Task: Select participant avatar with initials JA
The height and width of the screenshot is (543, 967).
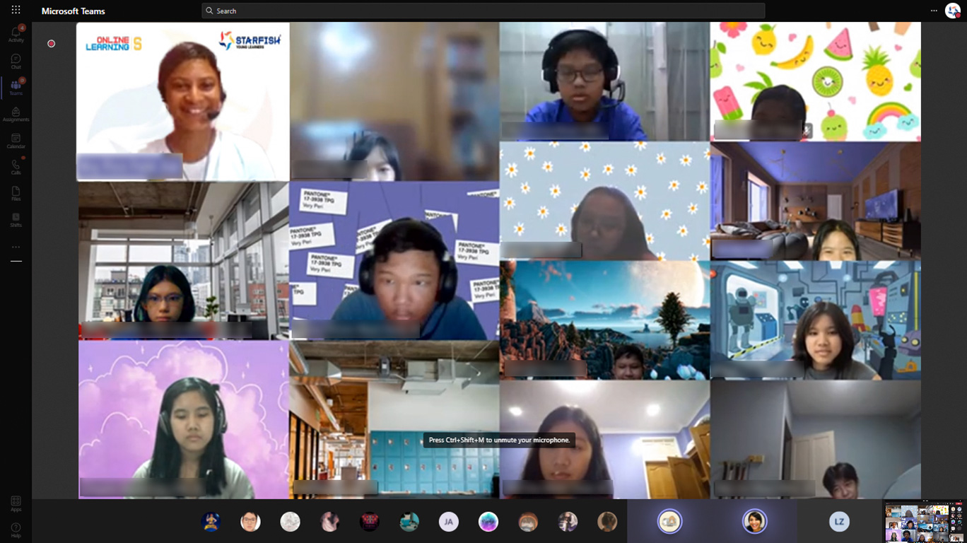Action: pyautogui.click(x=448, y=522)
